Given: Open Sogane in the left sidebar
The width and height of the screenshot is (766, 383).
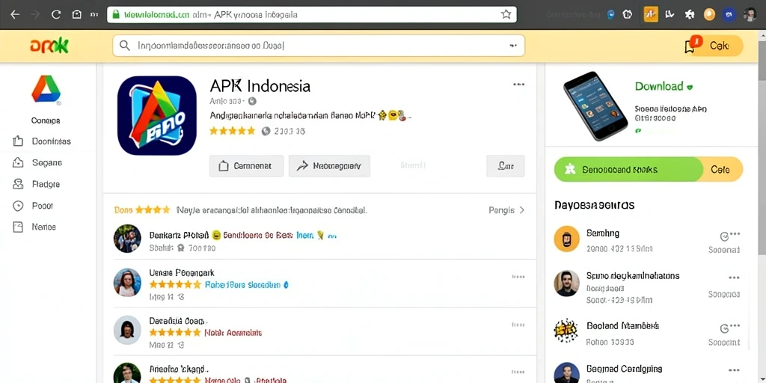Looking at the screenshot, I should tap(37, 162).
